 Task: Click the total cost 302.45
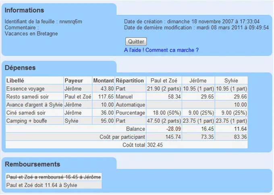155,145
